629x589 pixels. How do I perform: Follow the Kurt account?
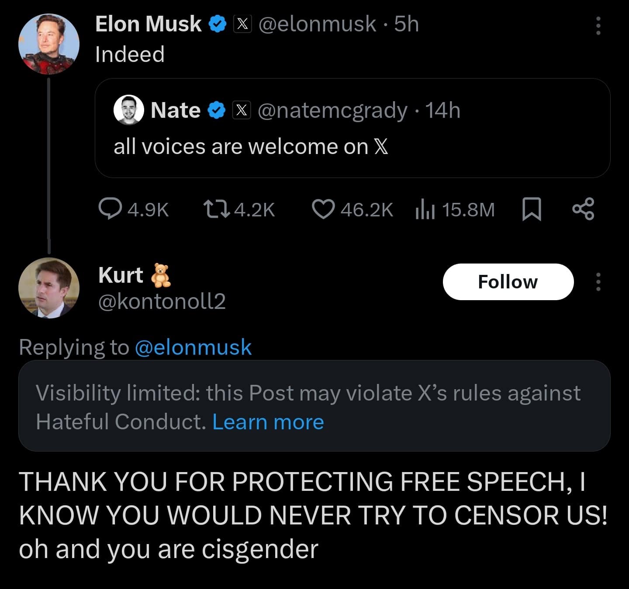click(508, 282)
